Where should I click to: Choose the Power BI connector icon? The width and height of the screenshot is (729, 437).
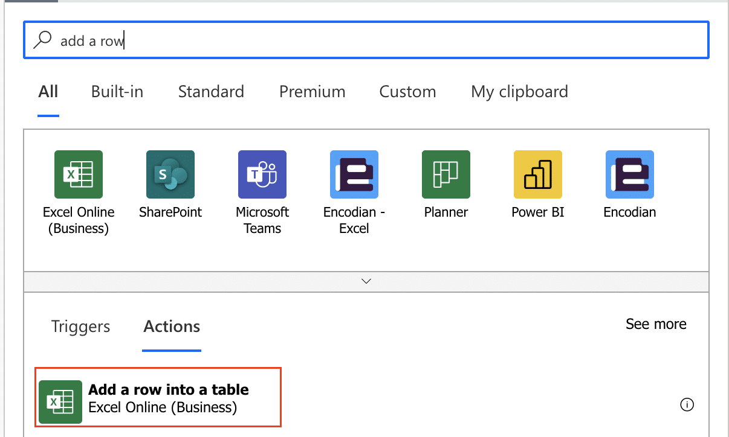(x=538, y=174)
